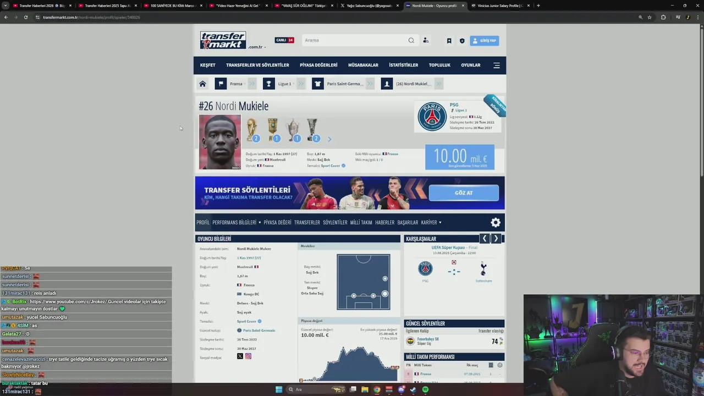Image resolution: width=704 pixels, height=396 pixels.
Task: Click the breadcrumb shirt icon for Paris Saint-Germain
Action: point(318,84)
